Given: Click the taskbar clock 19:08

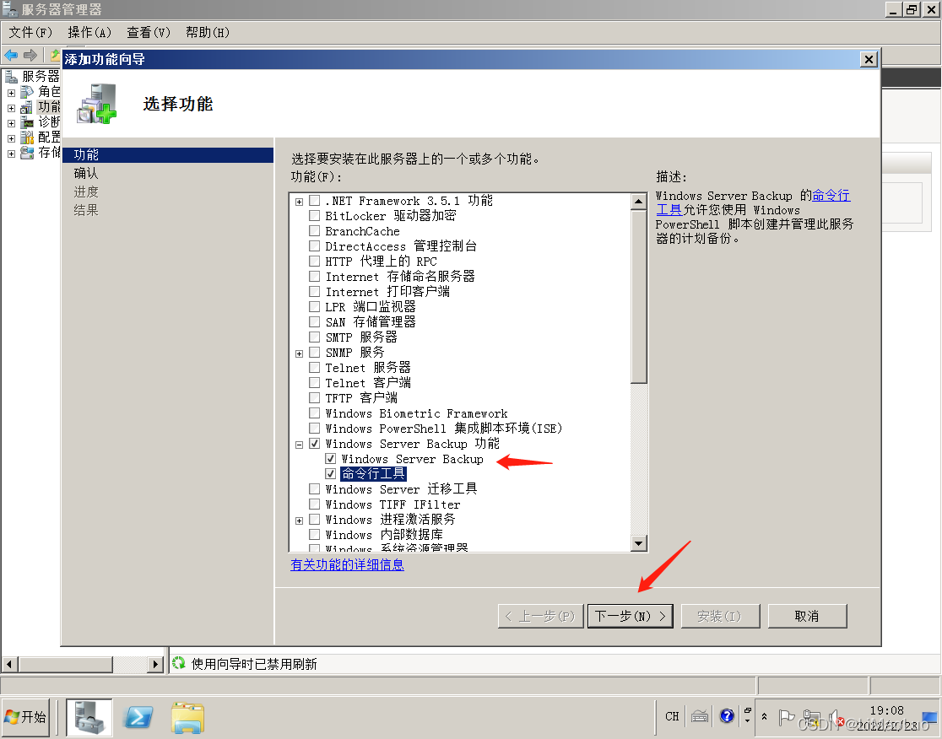Looking at the screenshot, I should [887, 711].
